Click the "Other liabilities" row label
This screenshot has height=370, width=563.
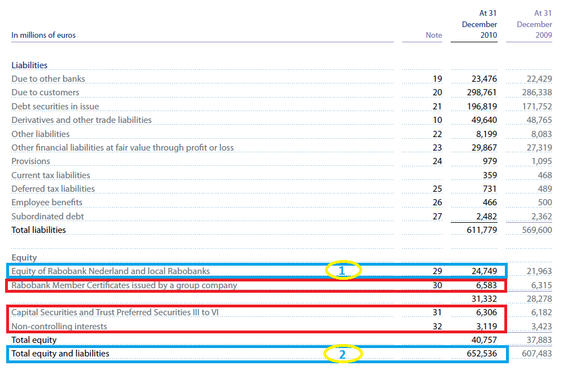click(41, 134)
